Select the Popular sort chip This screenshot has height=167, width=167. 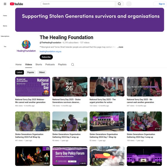(31, 72)
